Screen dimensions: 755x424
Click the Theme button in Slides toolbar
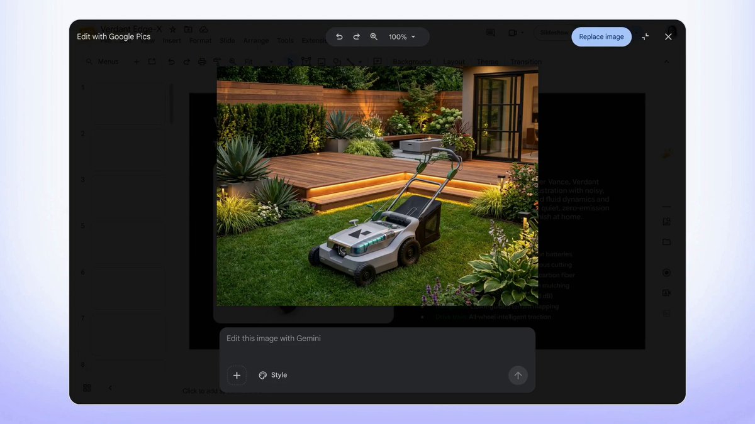[488, 62]
